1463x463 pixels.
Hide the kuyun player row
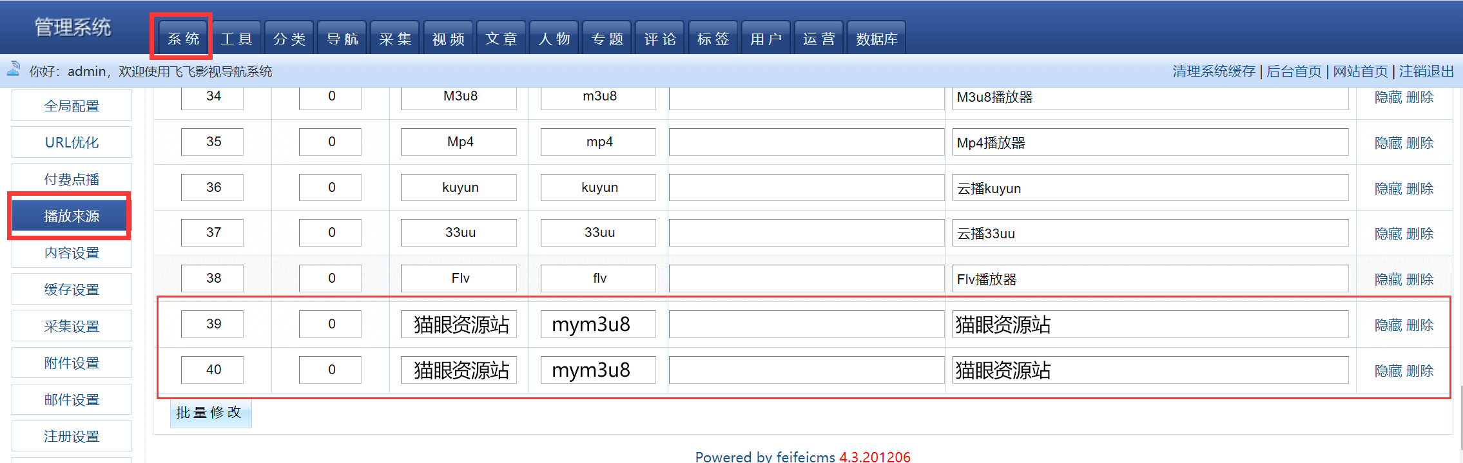(x=1388, y=189)
